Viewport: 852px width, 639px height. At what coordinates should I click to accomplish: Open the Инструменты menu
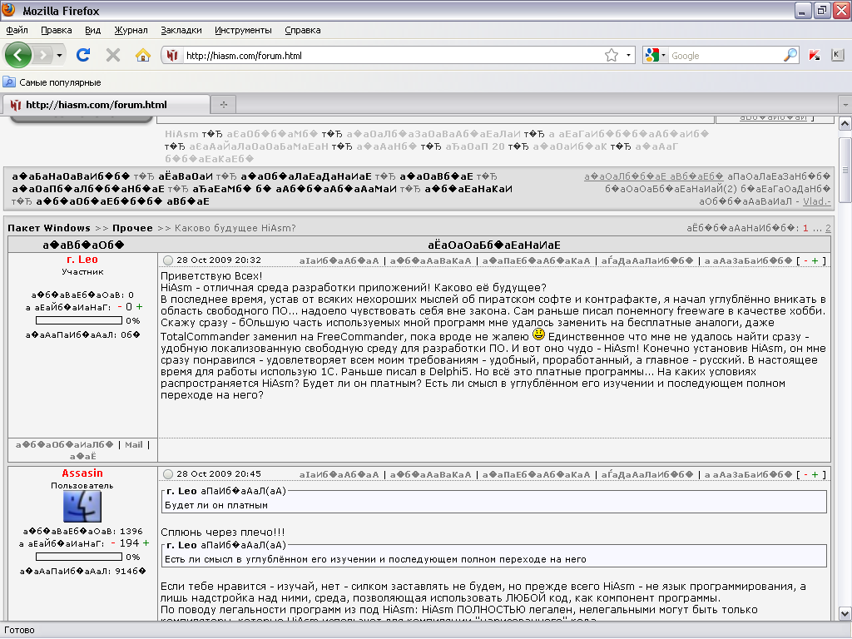click(x=243, y=30)
